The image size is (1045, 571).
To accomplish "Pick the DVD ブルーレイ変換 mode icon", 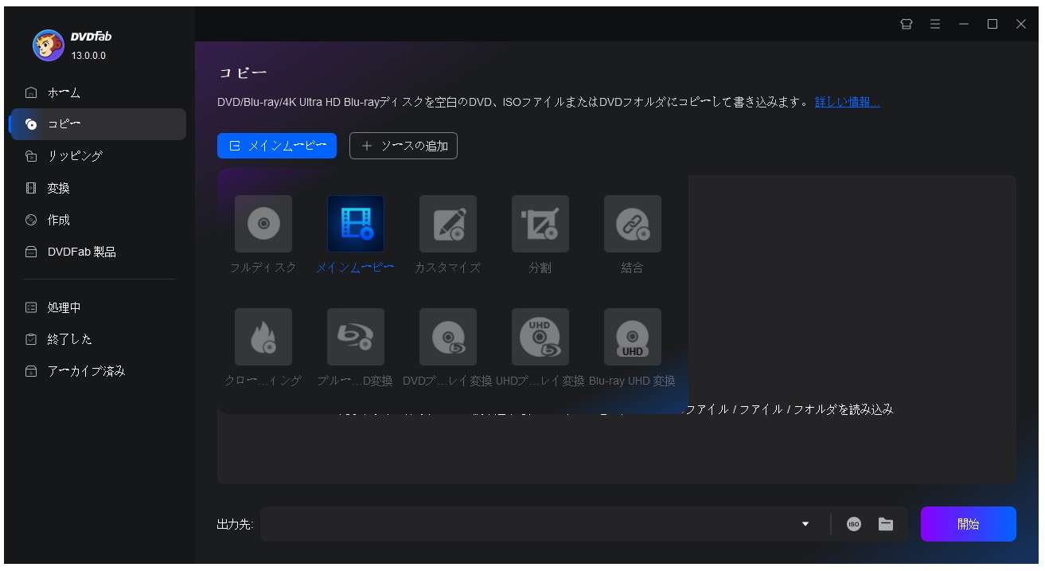I will click(448, 337).
